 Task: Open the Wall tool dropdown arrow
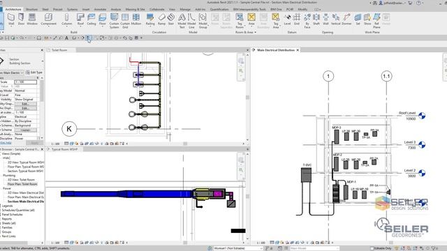click(11, 27)
